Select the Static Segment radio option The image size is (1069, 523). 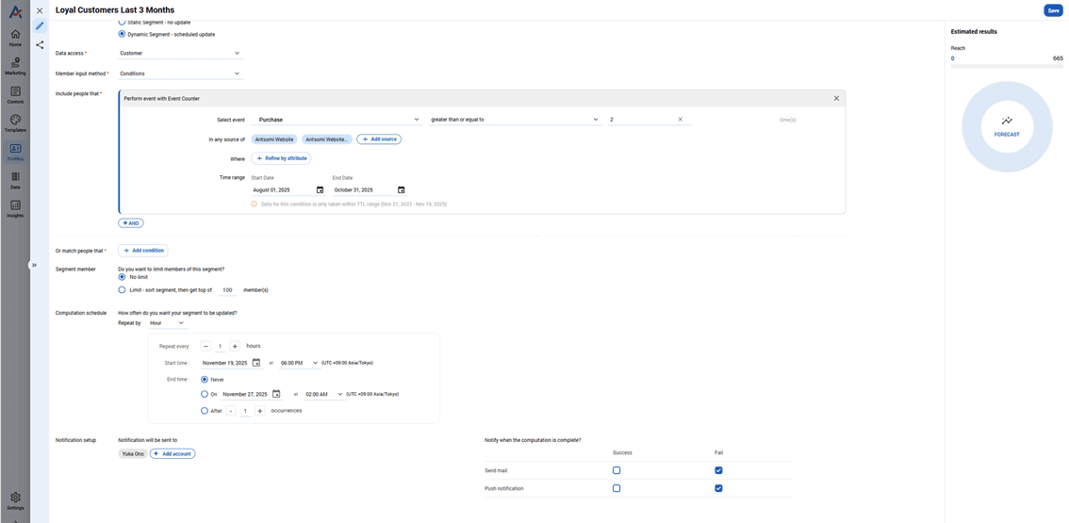tap(122, 22)
